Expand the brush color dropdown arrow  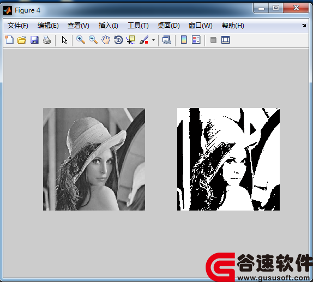click(153, 40)
